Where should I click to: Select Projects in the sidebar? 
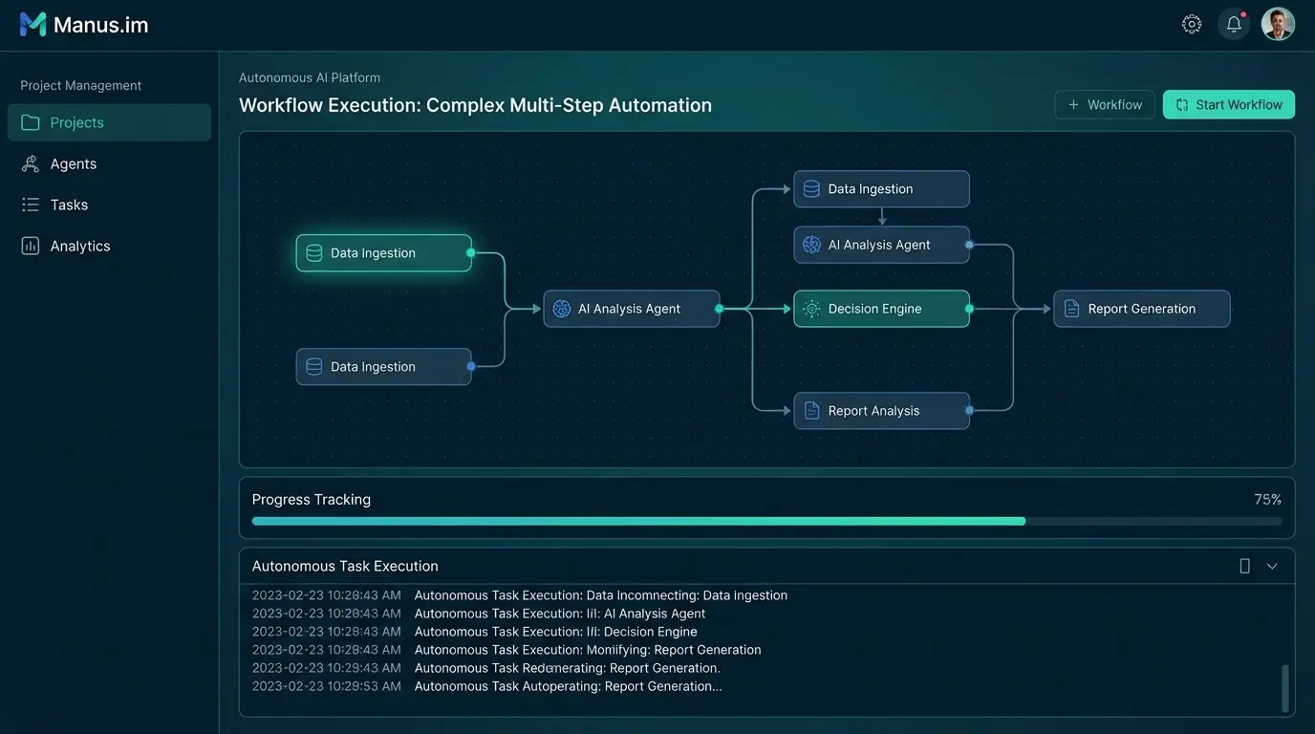[x=109, y=122]
